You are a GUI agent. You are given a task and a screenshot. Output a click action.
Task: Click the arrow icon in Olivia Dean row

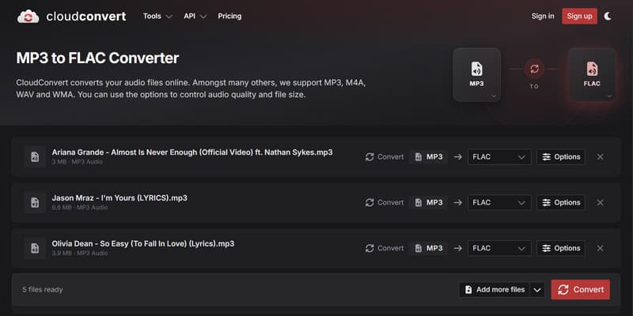457,248
